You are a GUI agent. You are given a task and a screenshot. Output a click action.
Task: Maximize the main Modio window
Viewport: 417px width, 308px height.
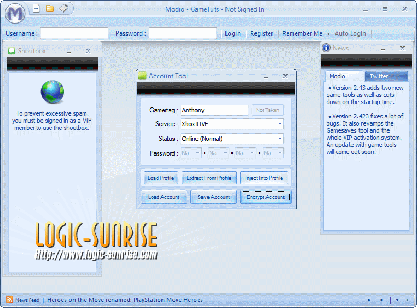coord(385,9)
